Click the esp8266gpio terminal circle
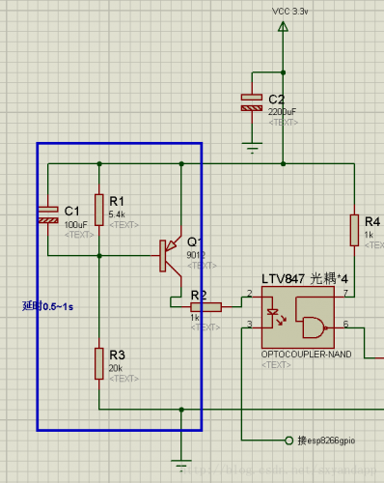 pos(288,440)
